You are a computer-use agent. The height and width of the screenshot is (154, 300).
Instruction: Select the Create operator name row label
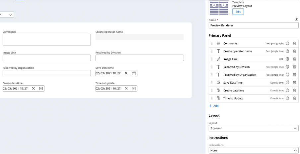[238, 51]
